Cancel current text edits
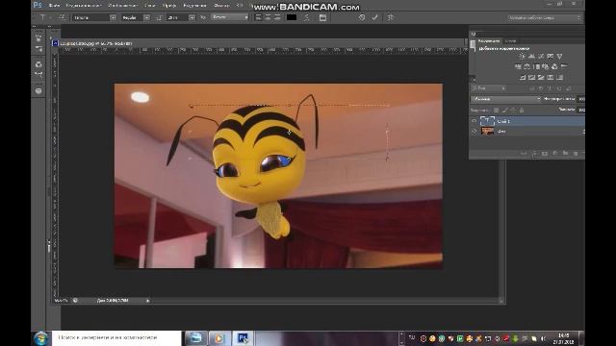The width and height of the screenshot is (616, 346). tap(362, 17)
